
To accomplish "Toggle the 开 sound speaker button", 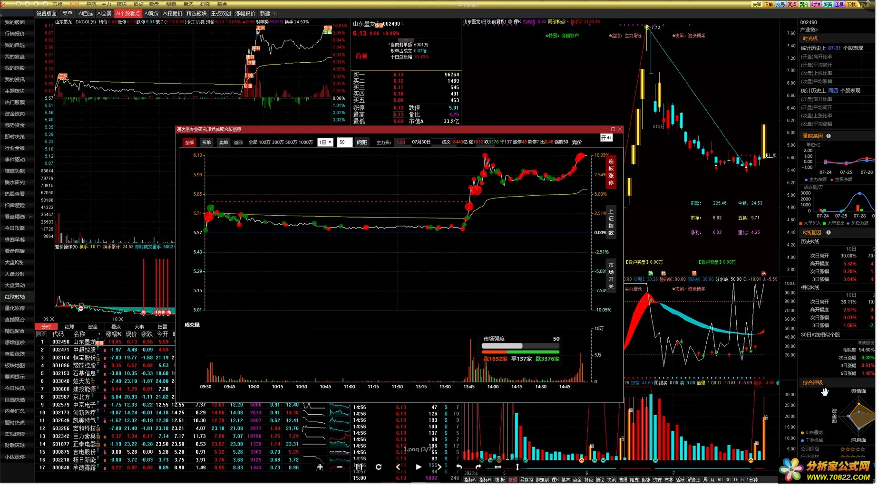I will pos(607,138).
